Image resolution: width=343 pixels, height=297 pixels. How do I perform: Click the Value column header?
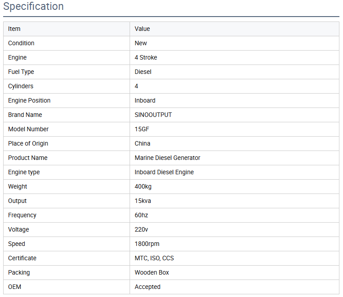(x=142, y=29)
